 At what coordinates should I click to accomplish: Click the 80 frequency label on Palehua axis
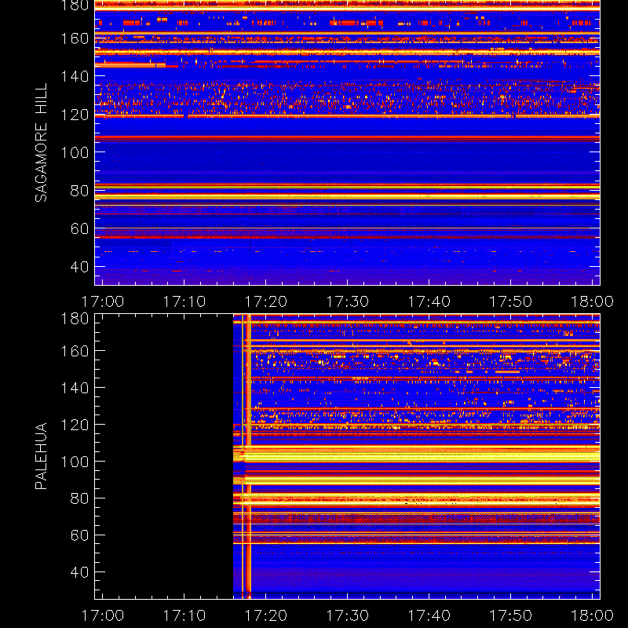coord(80,498)
